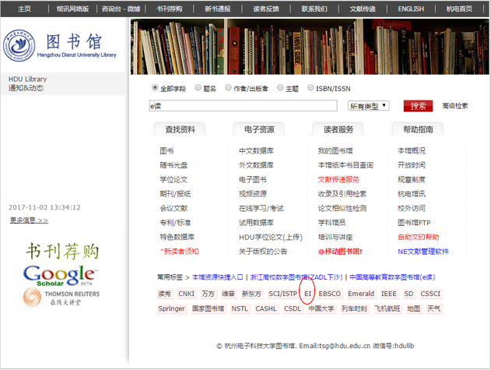The height and width of the screenshot is (370, 491).
Task: Open the NE文献管理软件 link
Action: 423,252
